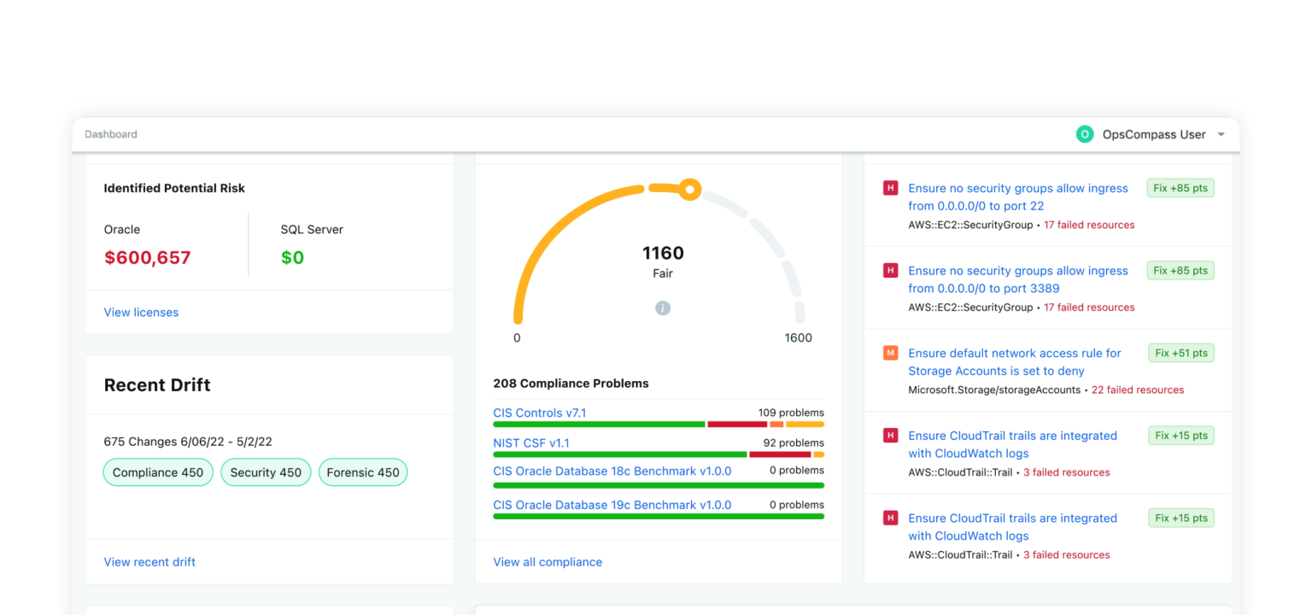
Task: Open View recent drift
Action: (149, 562)
